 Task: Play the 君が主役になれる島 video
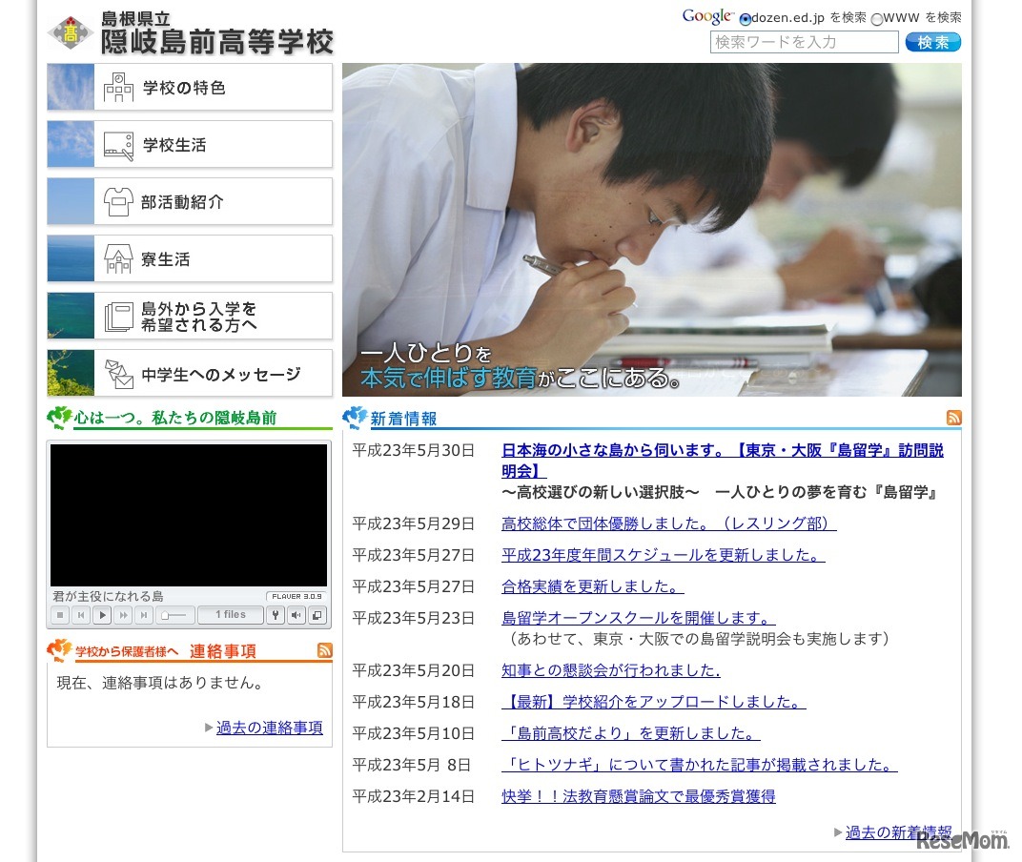click(102, 615)
